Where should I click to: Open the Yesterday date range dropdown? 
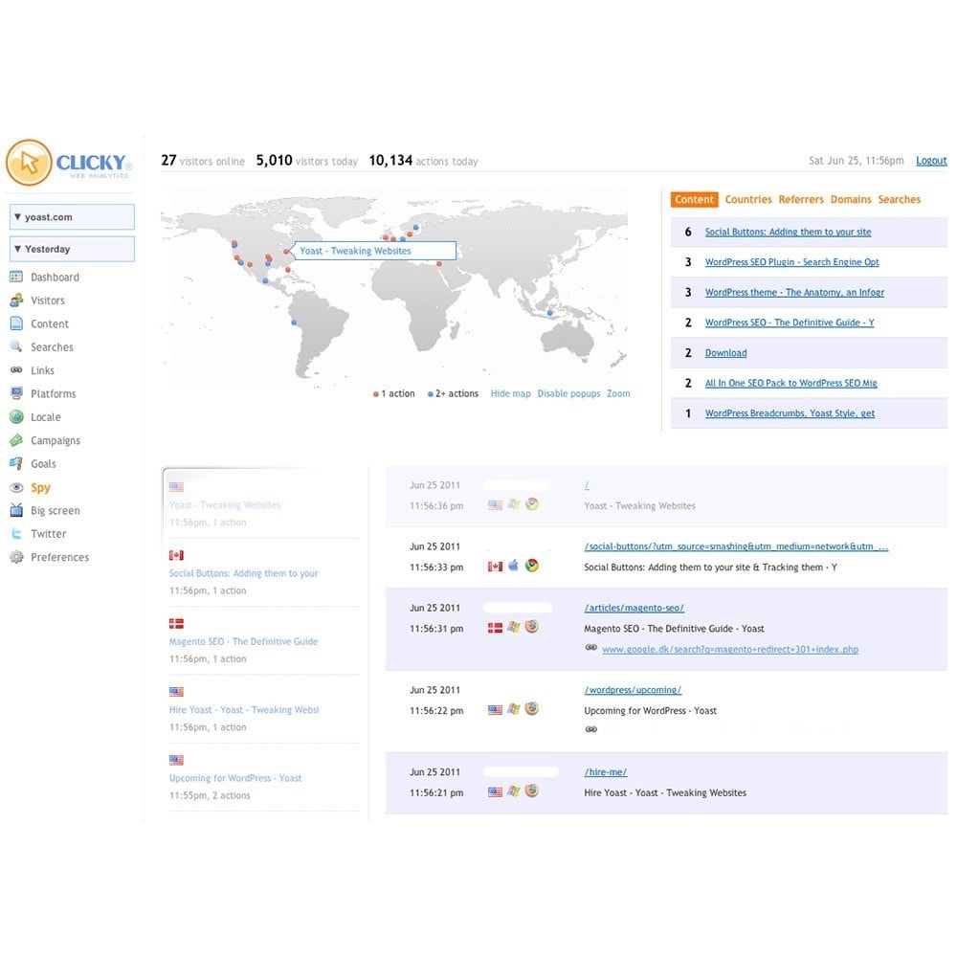(x=72, y=249)
